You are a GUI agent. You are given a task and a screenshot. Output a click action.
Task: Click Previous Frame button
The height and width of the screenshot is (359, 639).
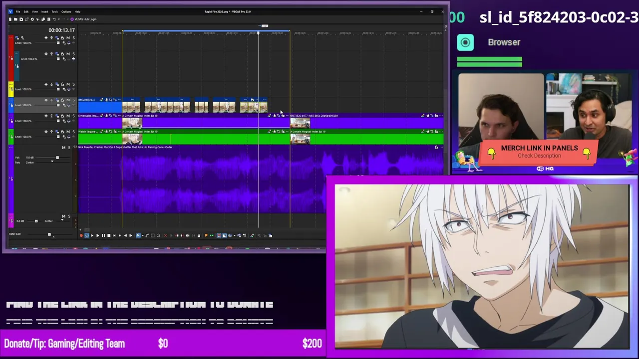[x=125, y=235]
